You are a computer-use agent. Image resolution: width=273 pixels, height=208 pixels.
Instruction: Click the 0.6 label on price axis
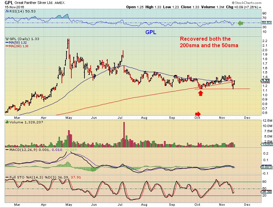(x=264, y=113)
